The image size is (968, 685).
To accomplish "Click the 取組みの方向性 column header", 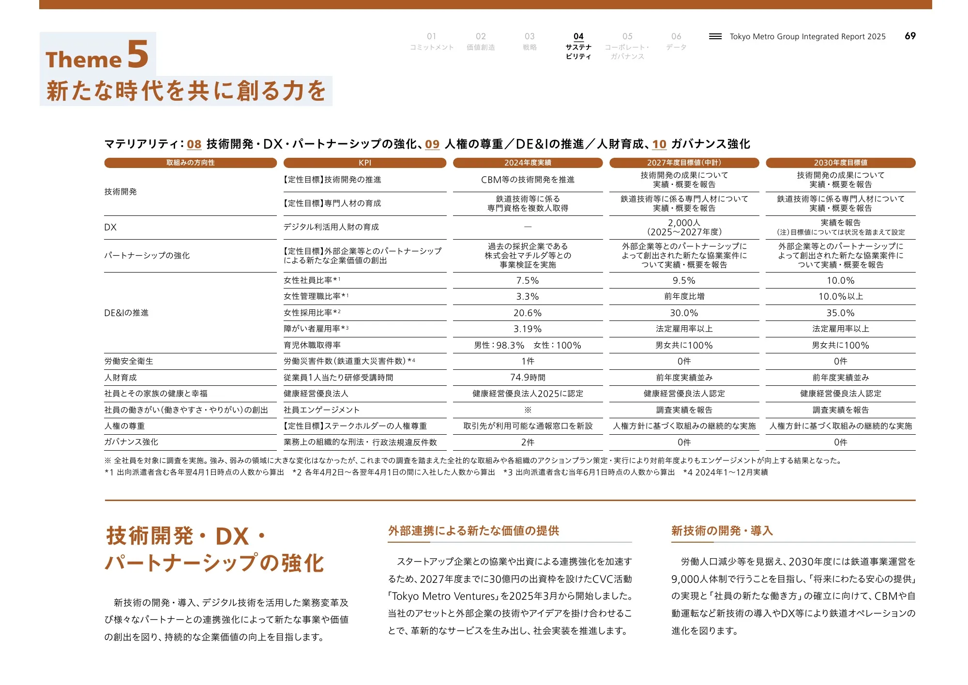I will [x=190, y=163].
